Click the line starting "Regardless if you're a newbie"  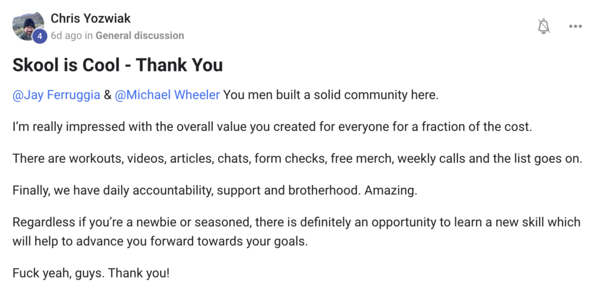click(296, 223)
